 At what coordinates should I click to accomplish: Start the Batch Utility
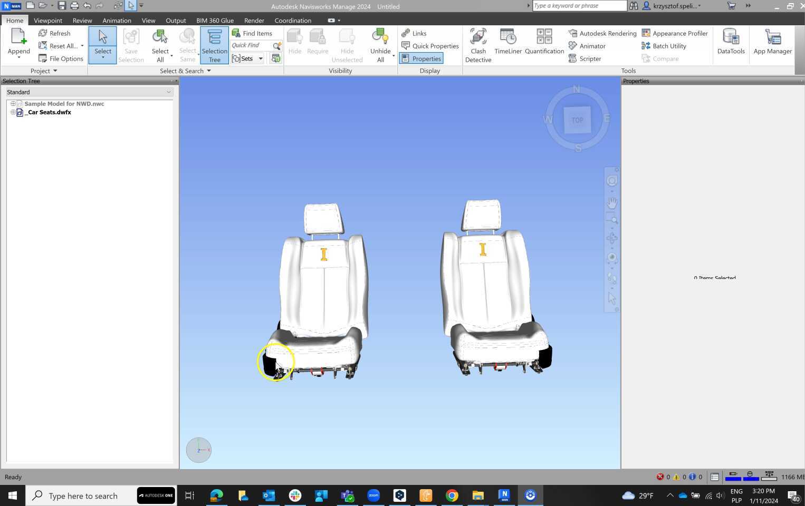668,46
